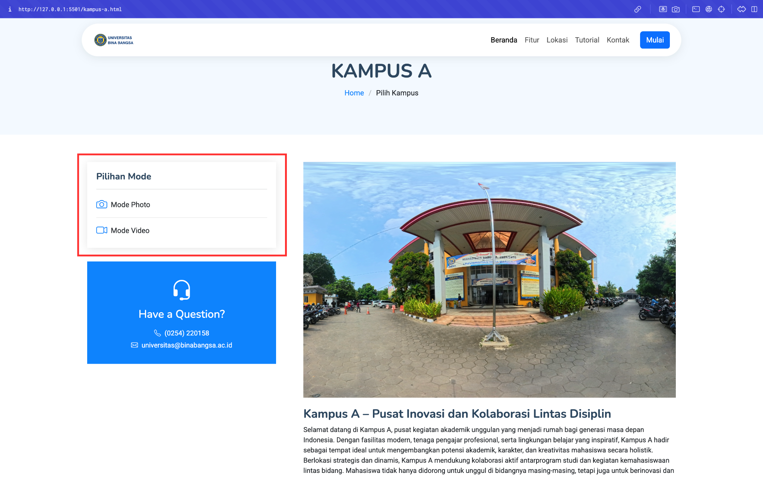Click the phone icon next to (0254) 220158
The image size is (763, 477).
(x=158, y=333)
